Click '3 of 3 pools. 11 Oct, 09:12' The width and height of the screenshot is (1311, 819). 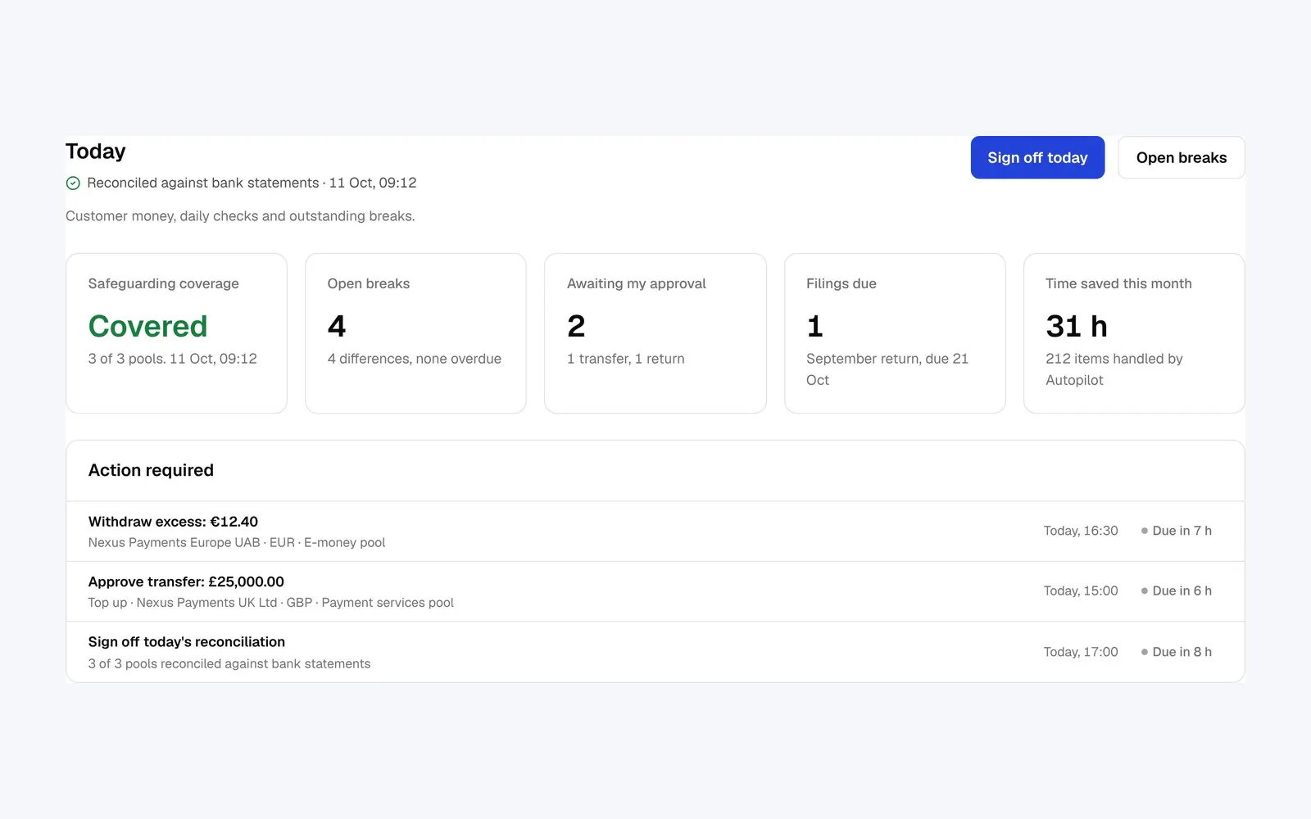pos(173,359)
